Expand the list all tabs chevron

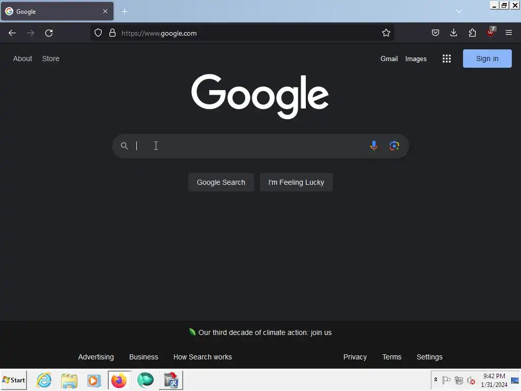coord(459,11)
